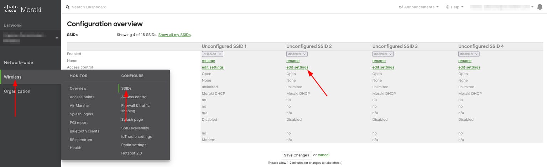Rename Unconfigured SSID 4
The width and height of the screenshot is (547, 167).
pyautogui.click(x=465, y=61)
